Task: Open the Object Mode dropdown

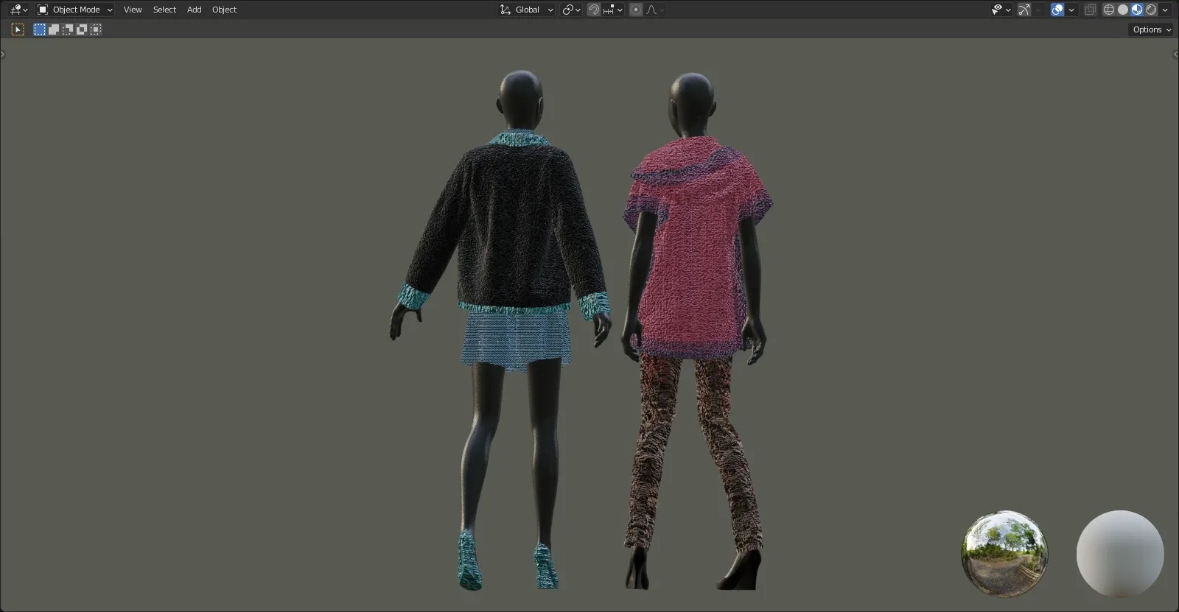Action: pyautogui.click(x=75, y=10)
